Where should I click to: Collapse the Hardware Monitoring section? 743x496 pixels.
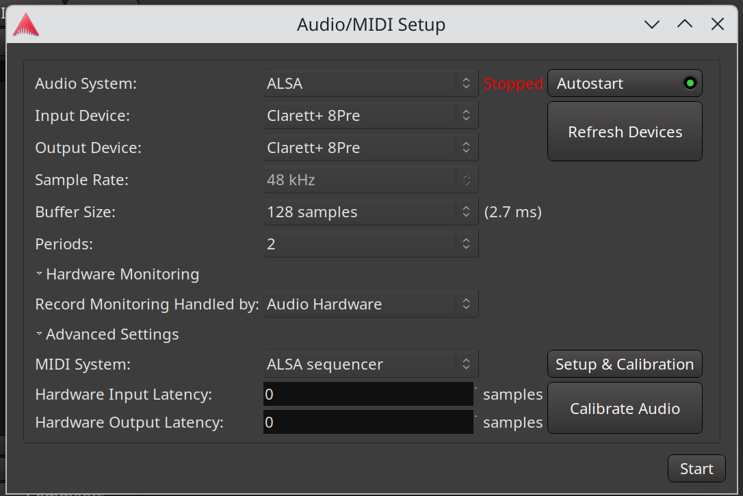tap(117, 274)
